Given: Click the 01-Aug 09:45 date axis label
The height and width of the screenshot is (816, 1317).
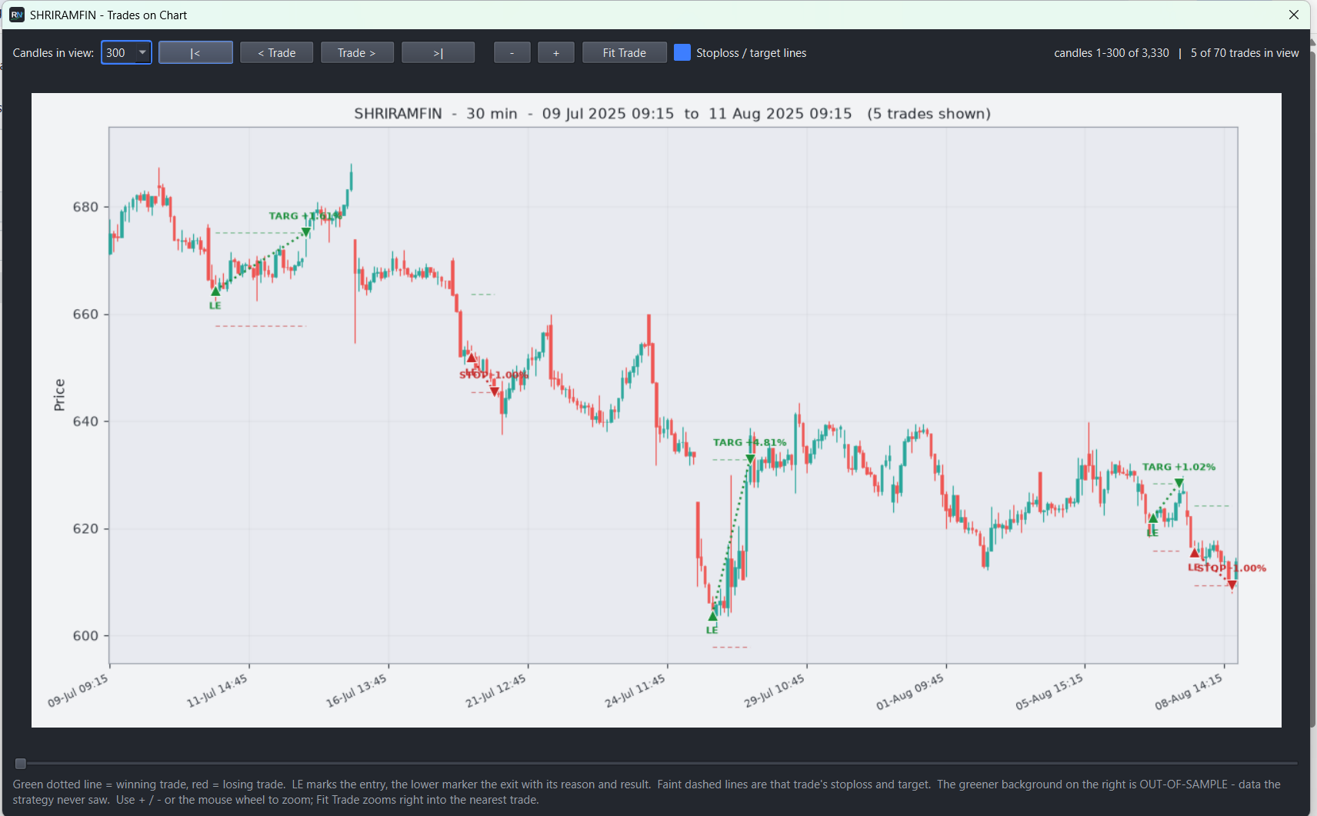Looking at the screenshot, I should click(909, 692).
